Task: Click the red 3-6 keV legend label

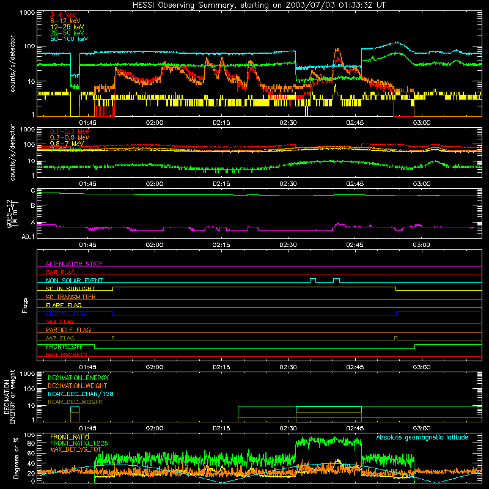Action: tap(64, 15)
